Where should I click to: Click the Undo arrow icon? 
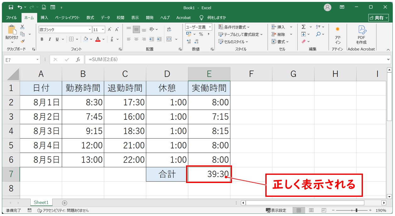click(x=20, y=7)
